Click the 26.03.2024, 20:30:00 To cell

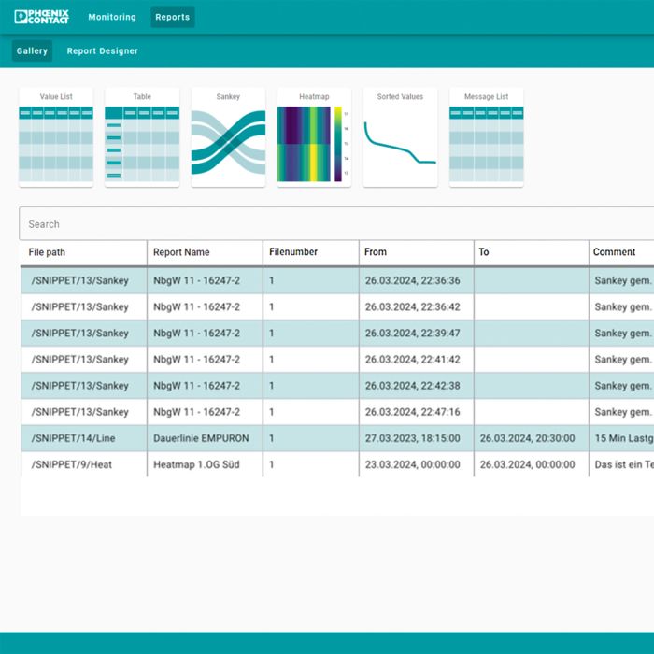point(532,438)
